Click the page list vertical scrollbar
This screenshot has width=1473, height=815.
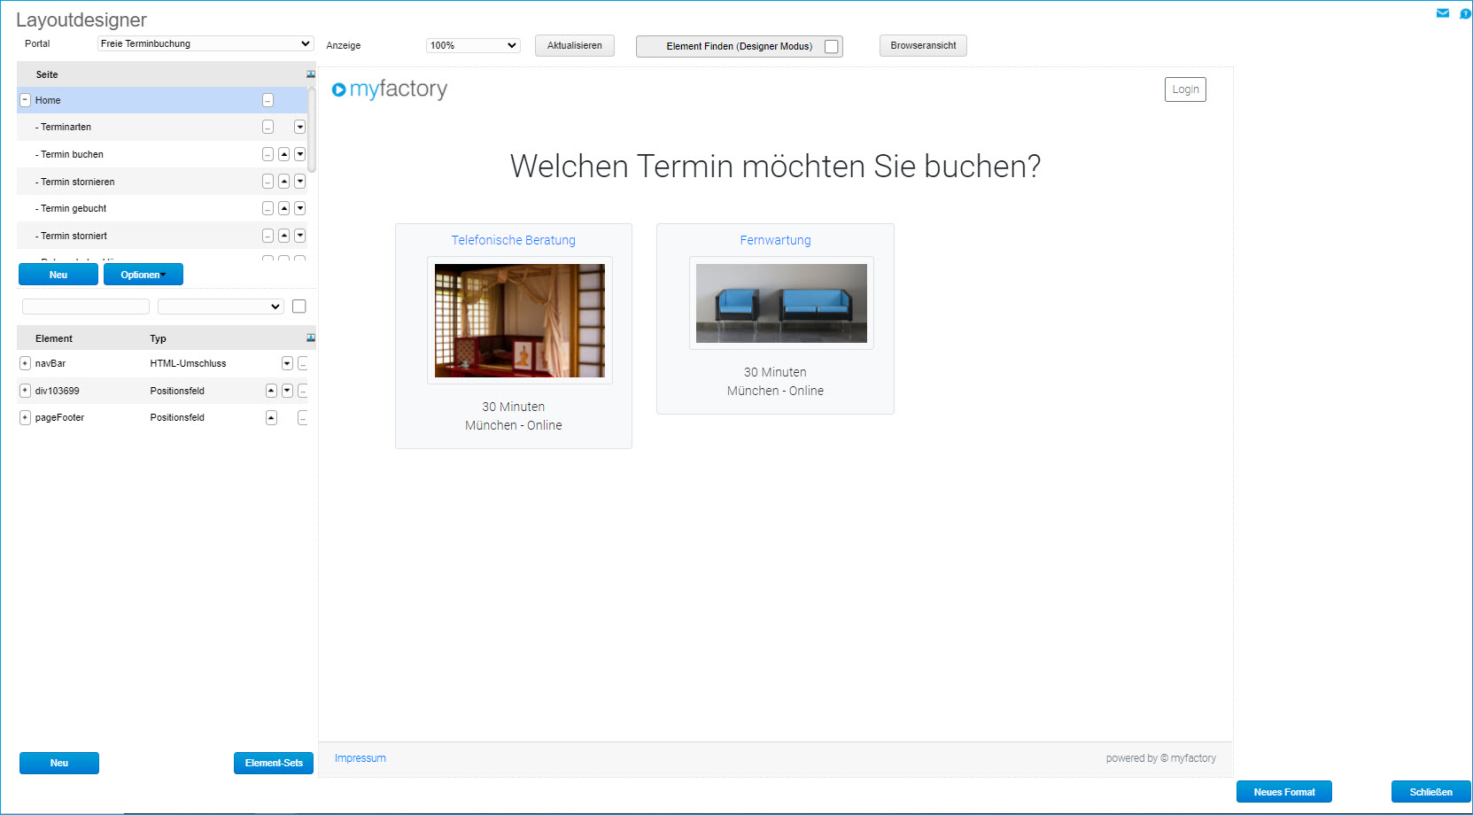[312, 129]
